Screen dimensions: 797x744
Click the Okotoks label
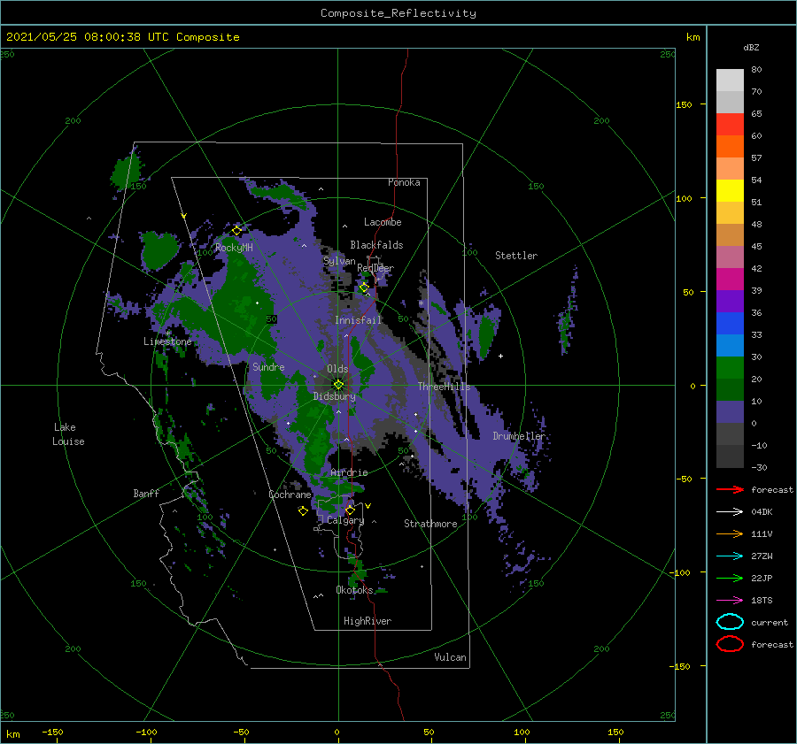click(354, 589)
